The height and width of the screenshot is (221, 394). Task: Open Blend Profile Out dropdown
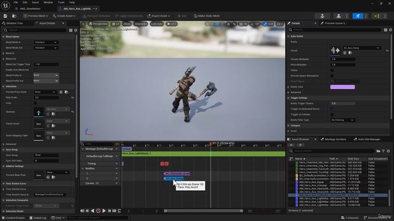(46, 81)
